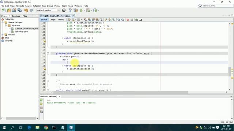Viewport: 234px width, 131px height.
Task: Select the VivaFinal project node
Action: click(9, 41)
